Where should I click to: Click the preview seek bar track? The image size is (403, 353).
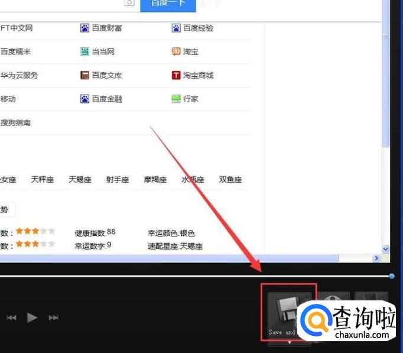194,276
